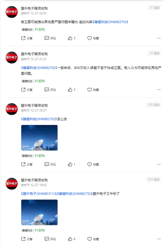Viewport: 166px width, 244px height.
Task: Open $臻镭科技(SH688270)$ link in 22:41 post
Action: tap(110, 22)
